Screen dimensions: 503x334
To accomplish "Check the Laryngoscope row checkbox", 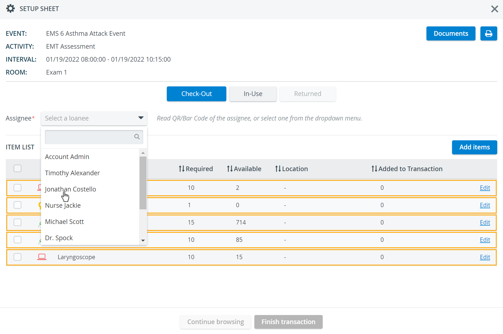I will pos(18,257).
